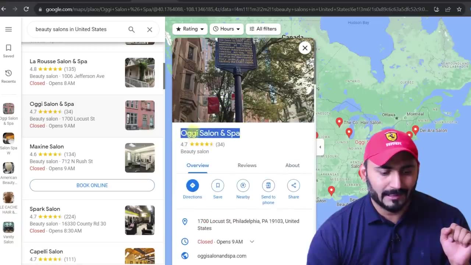Reload the browser page
Image resolution: width=471 pixels, height=265 pixels.
26,9
